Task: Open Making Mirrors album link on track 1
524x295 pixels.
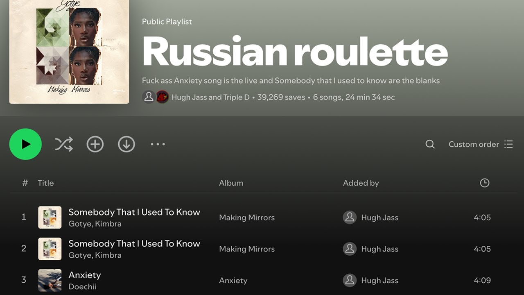Action: [x=247, y=218]
